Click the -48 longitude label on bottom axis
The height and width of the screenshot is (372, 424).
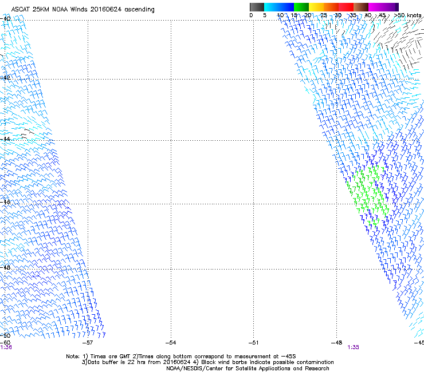(x=336, y=343)
